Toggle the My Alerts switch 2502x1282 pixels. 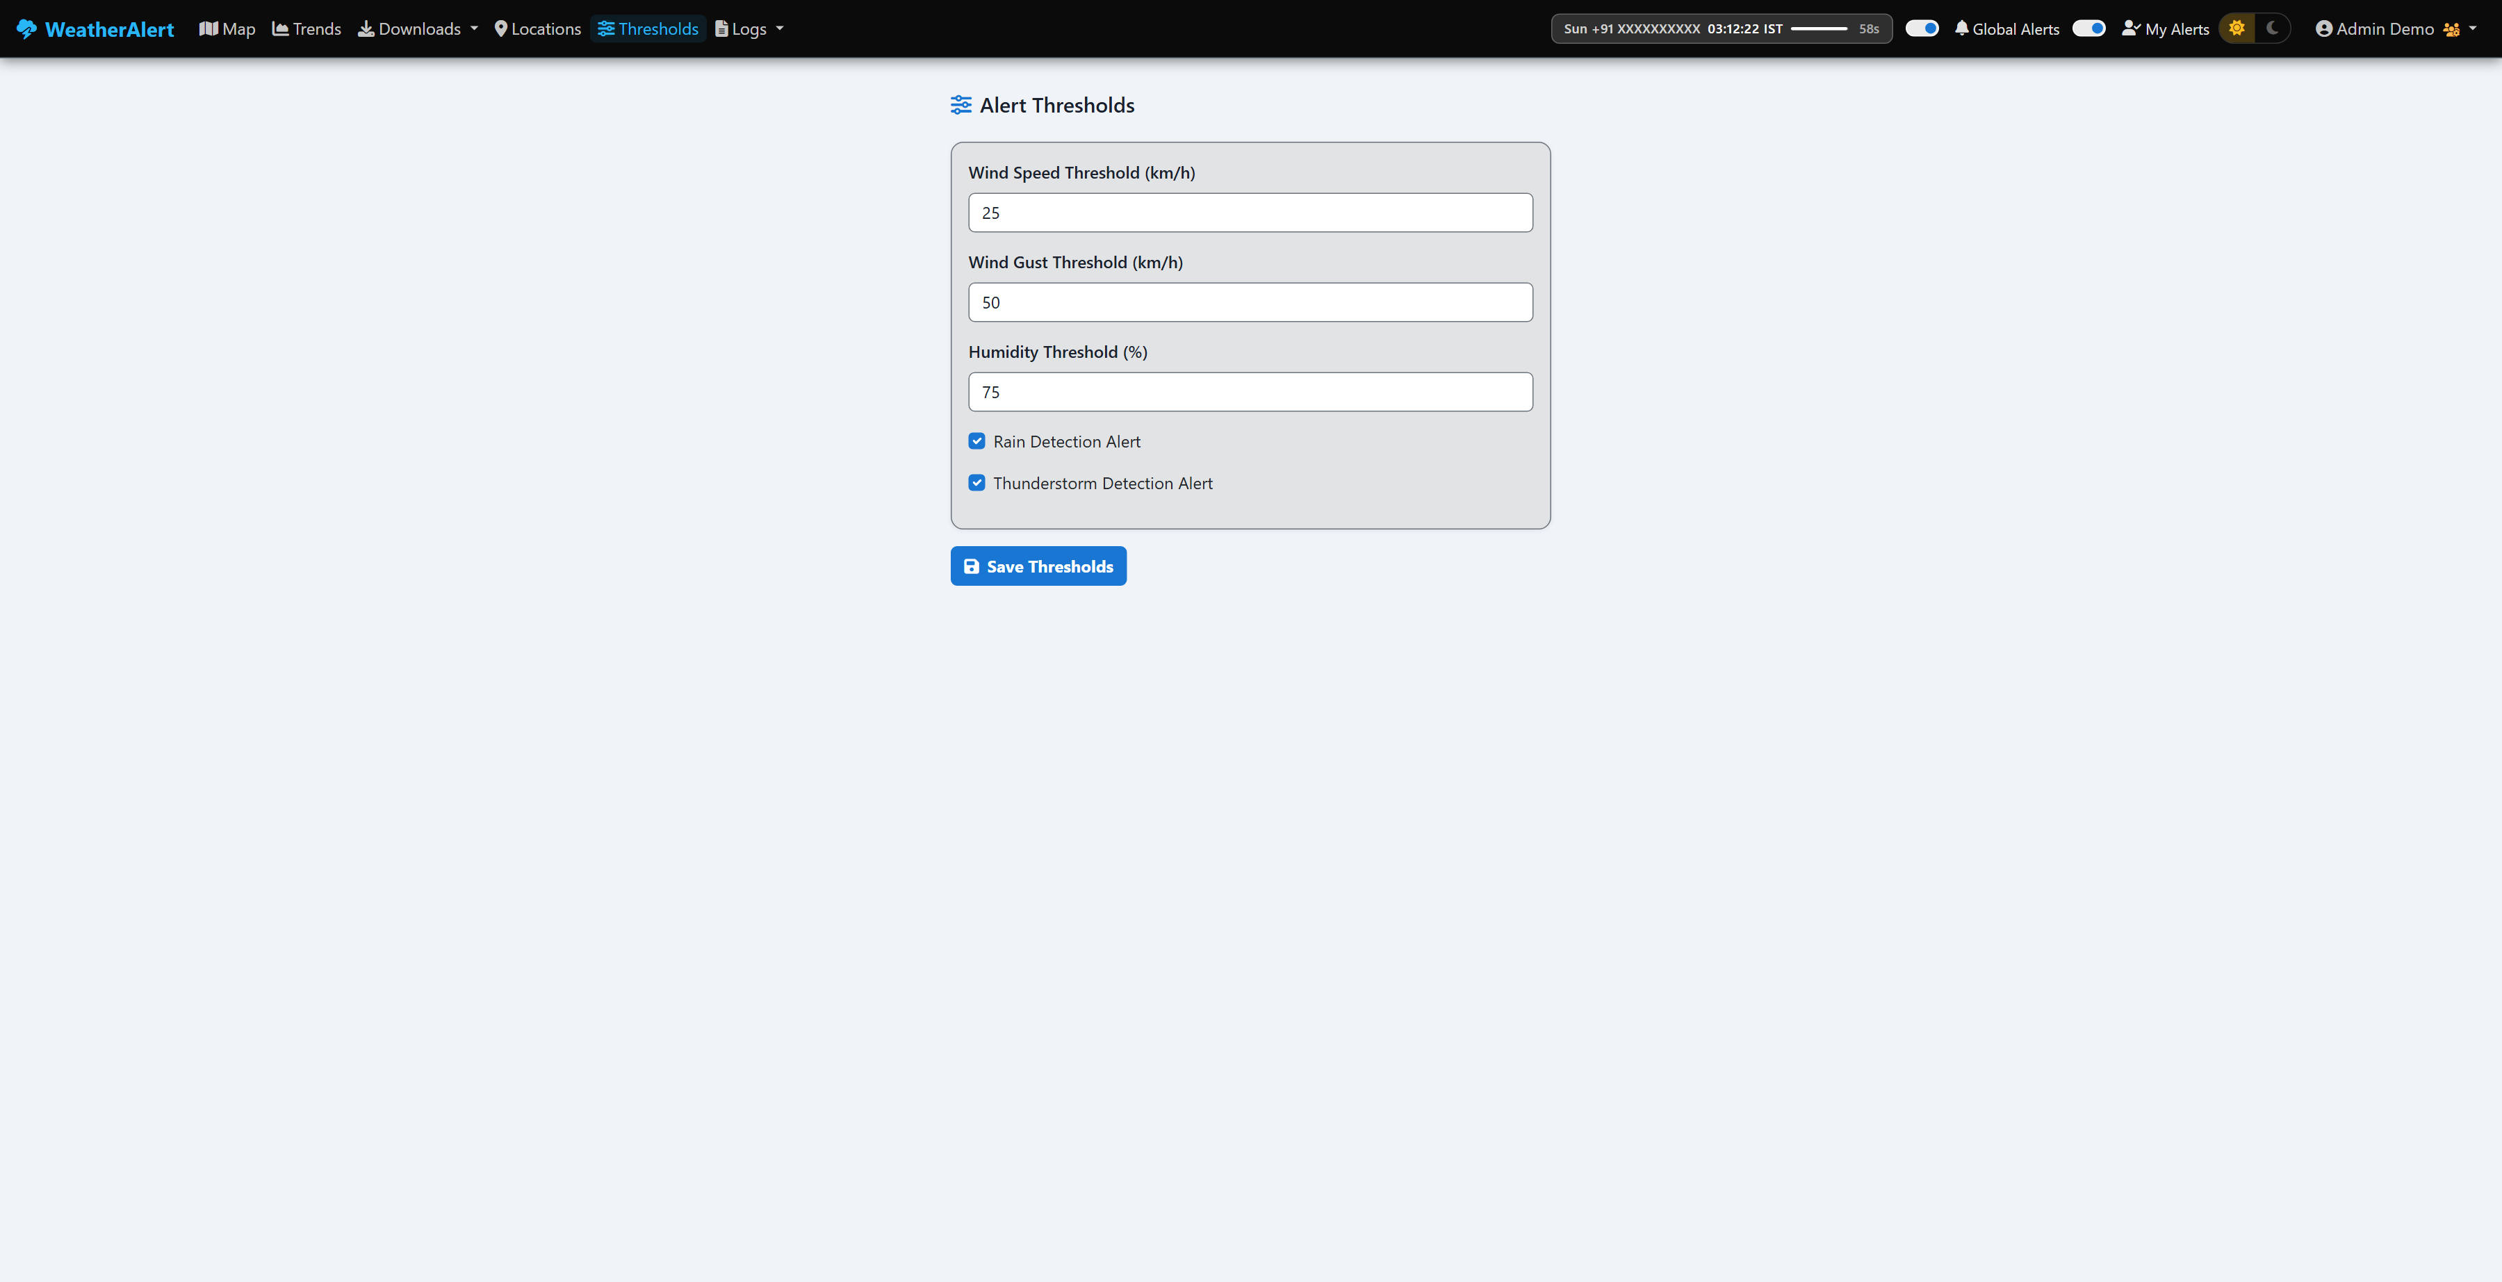(x=2088, y=28)
